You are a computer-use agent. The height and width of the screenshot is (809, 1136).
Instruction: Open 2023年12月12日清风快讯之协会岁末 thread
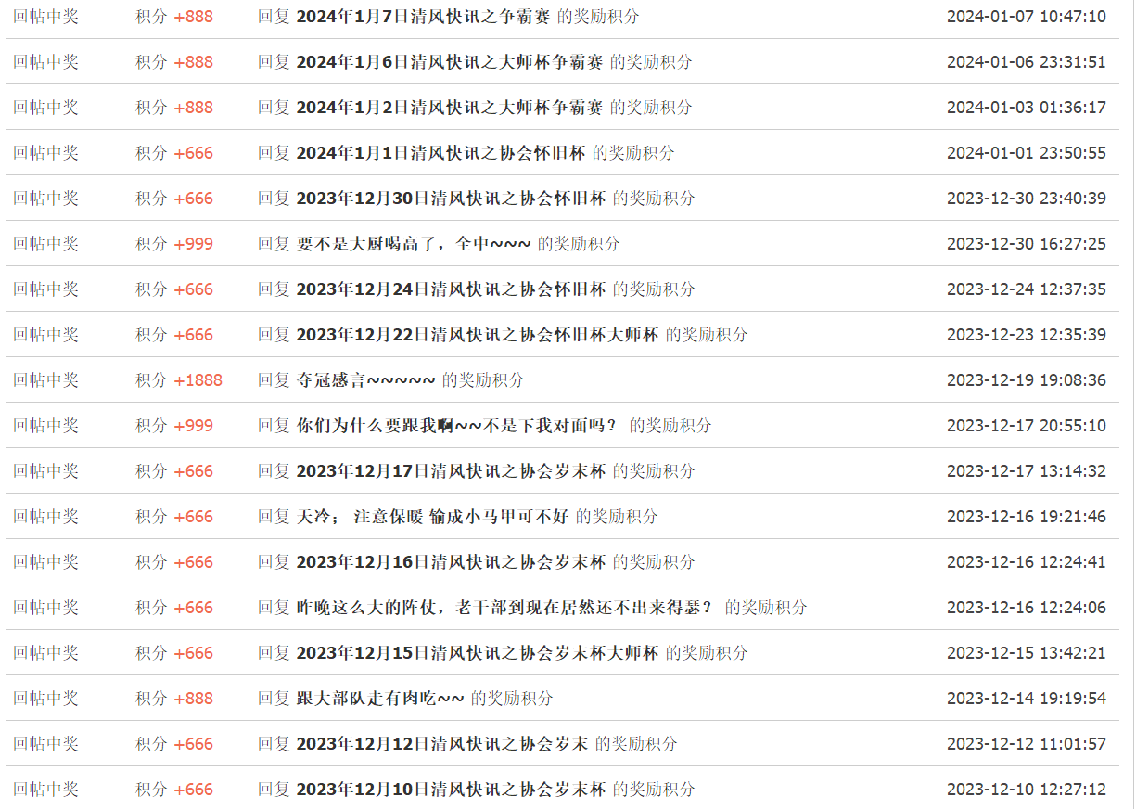tap(441, 744)
